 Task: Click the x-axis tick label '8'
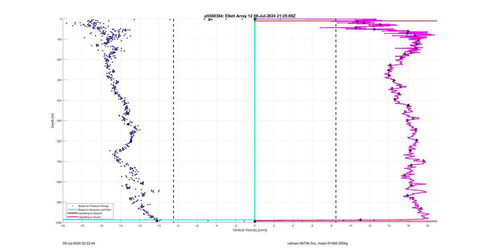[332, 225]
